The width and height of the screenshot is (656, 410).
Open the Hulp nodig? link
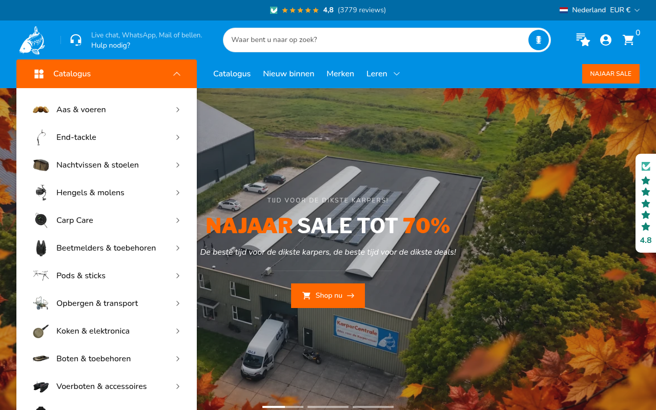pos(111,45)
